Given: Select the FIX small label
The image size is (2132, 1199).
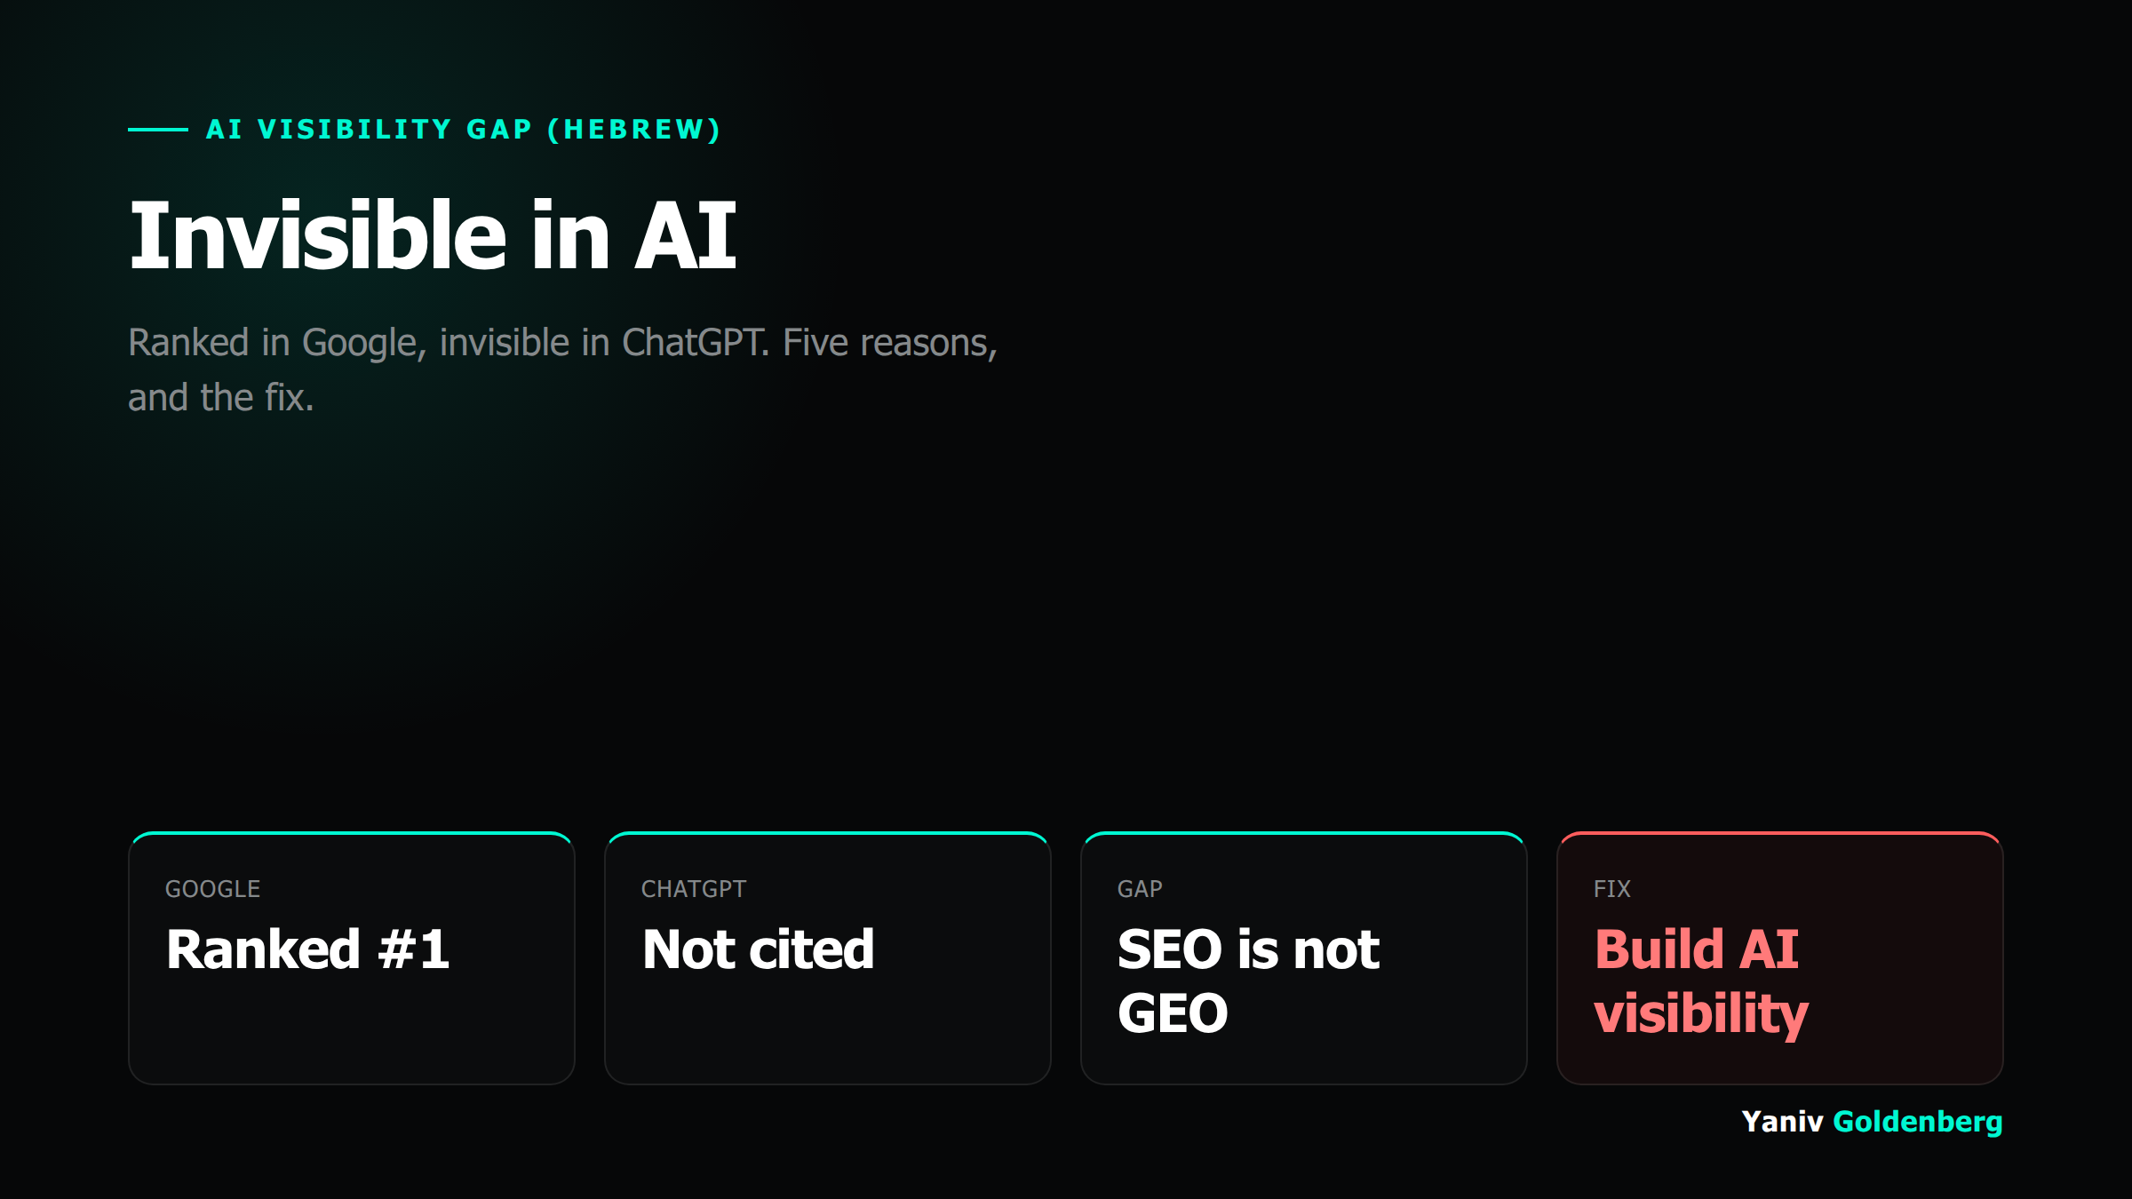Looking at the screenshot, I should coord(1612,889).
